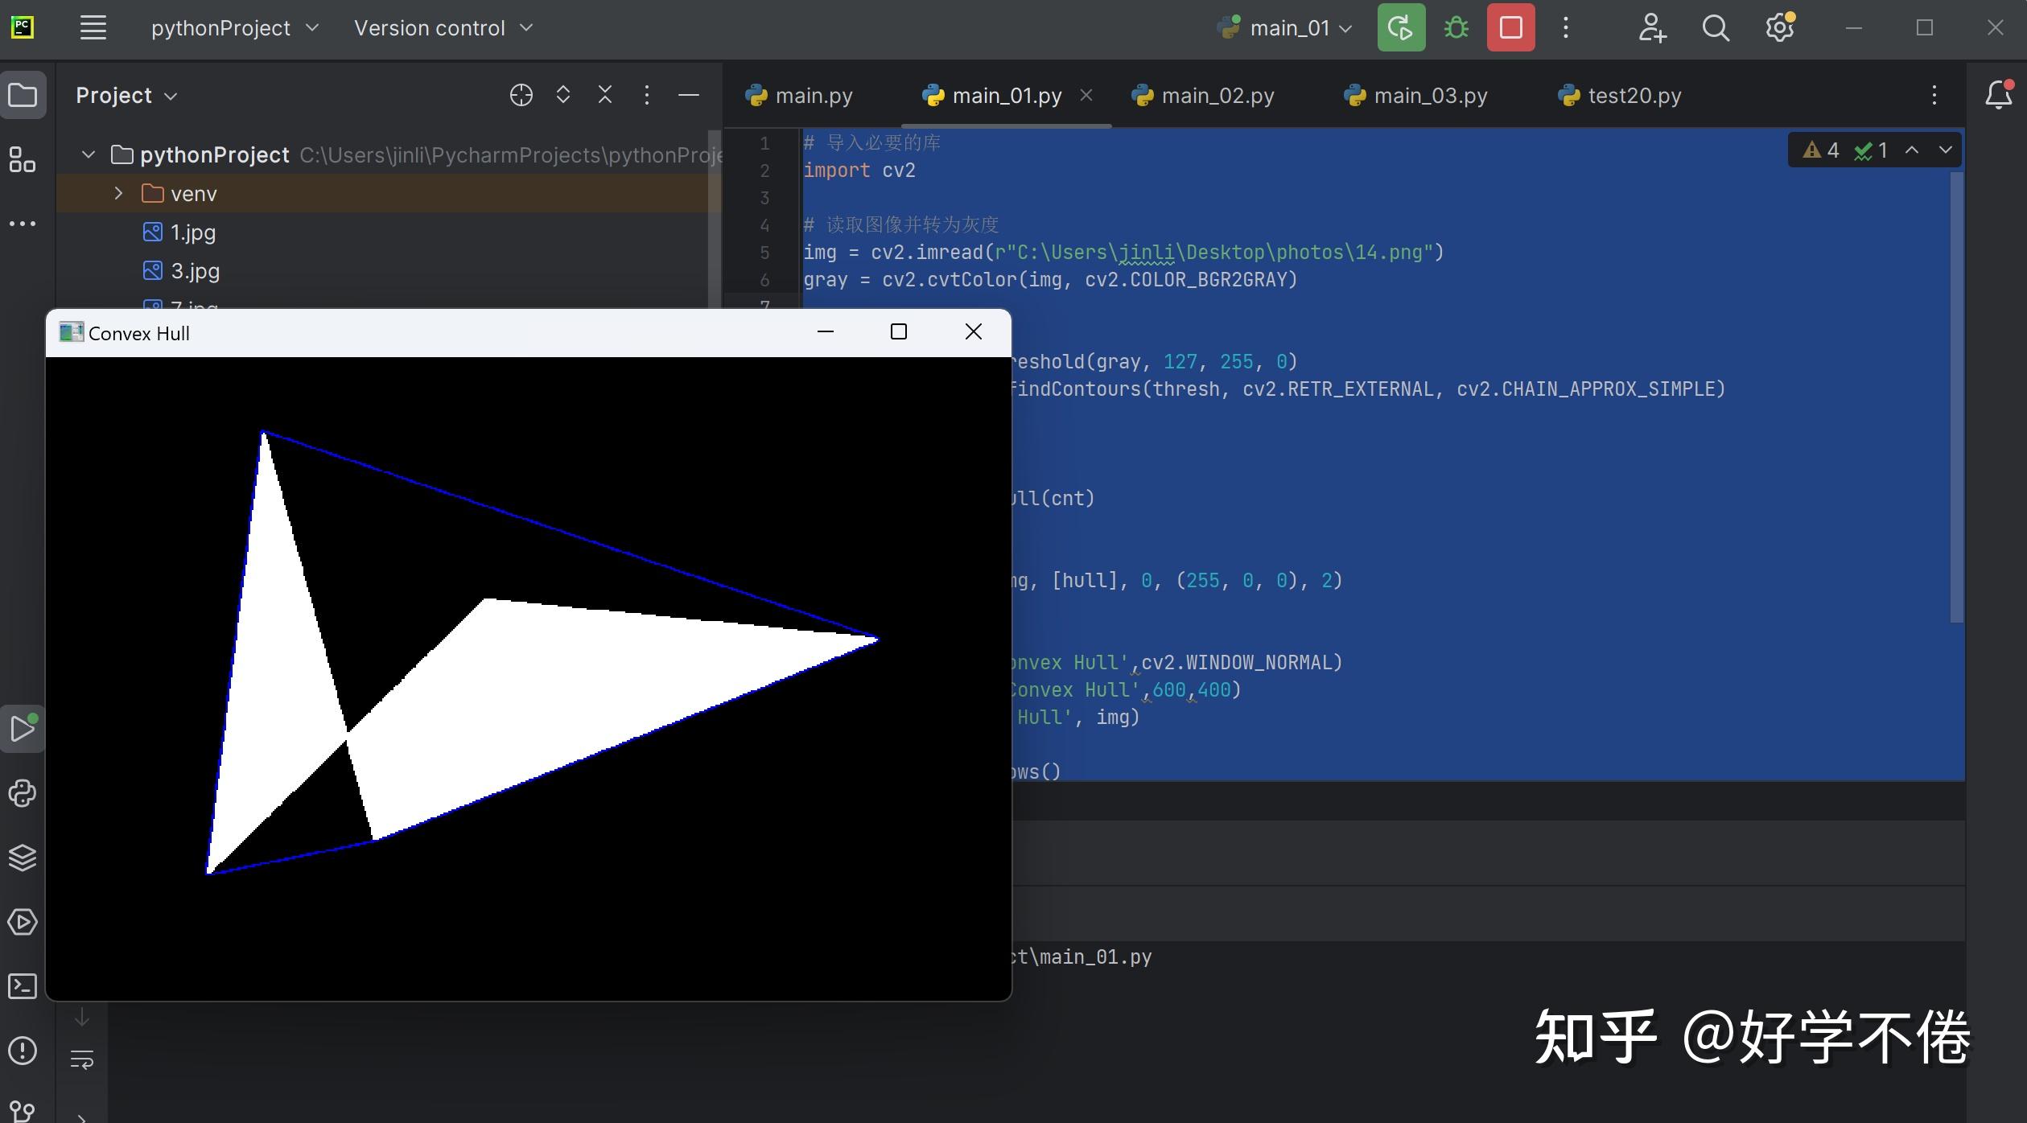Open Notifications bell icon
The height and width of the screenshot is (1123, 2027).
pyautogui.click(x=1999, y=95)
